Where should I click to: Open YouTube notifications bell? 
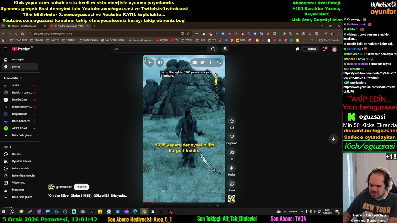coord(324,49)
